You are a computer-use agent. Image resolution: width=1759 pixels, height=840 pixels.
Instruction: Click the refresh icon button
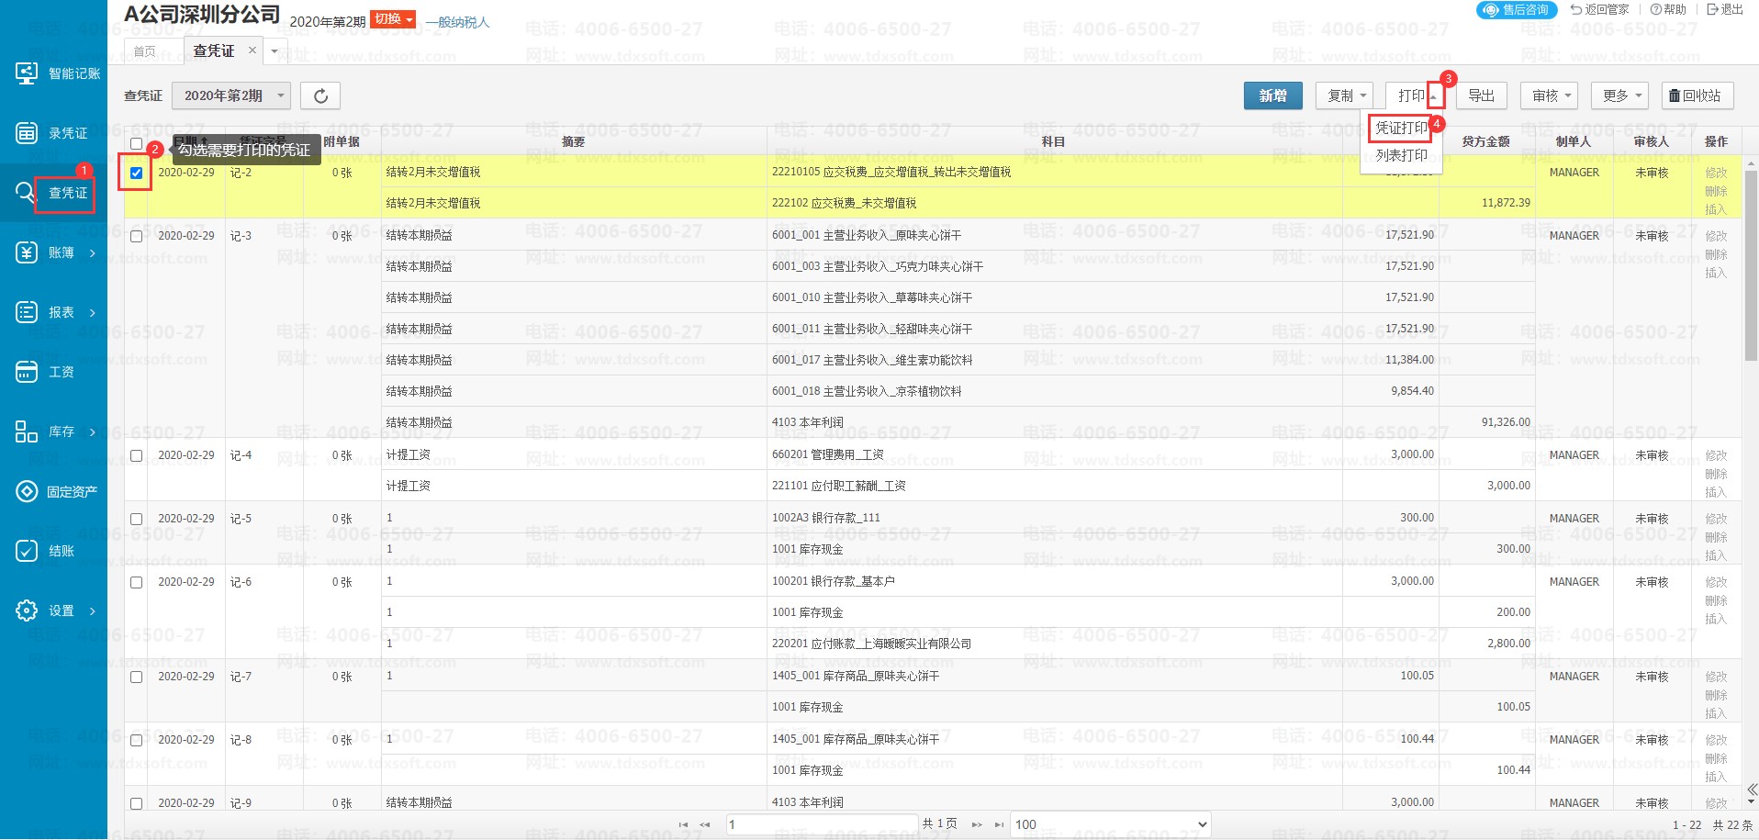[x=320, y=95]
